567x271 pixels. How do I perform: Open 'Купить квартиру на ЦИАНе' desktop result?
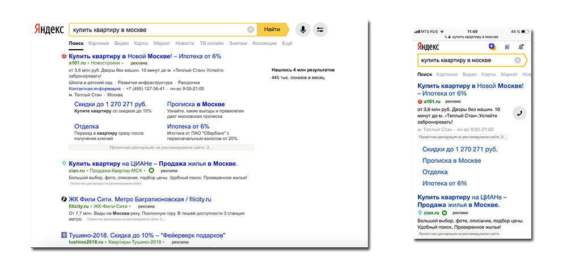tap(153, 164)
